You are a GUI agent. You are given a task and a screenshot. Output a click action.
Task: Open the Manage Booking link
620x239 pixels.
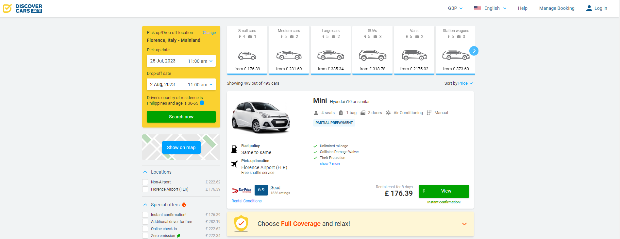pyautogui.click(x=557, y=8)
